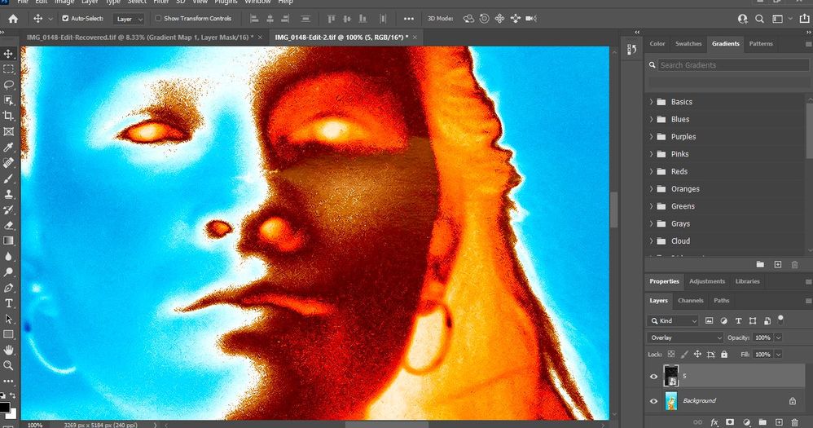Open the Overlay blend mode dropdown

[685, 338]
